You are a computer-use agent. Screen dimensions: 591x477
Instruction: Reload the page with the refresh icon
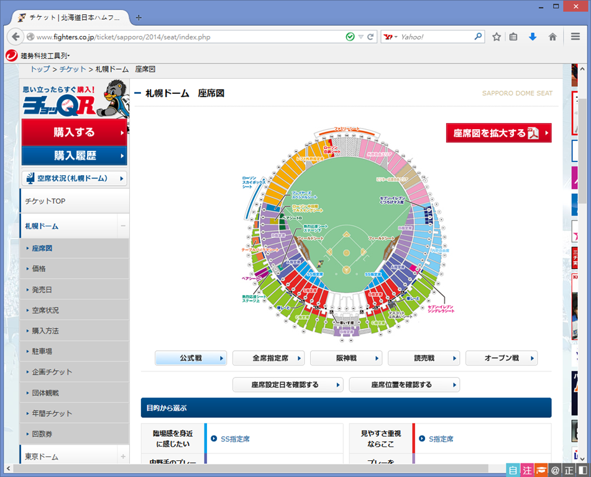click(370, 37)
